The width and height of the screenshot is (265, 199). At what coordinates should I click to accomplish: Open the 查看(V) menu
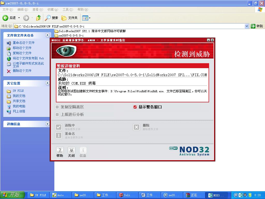click(x=38, y=10)
